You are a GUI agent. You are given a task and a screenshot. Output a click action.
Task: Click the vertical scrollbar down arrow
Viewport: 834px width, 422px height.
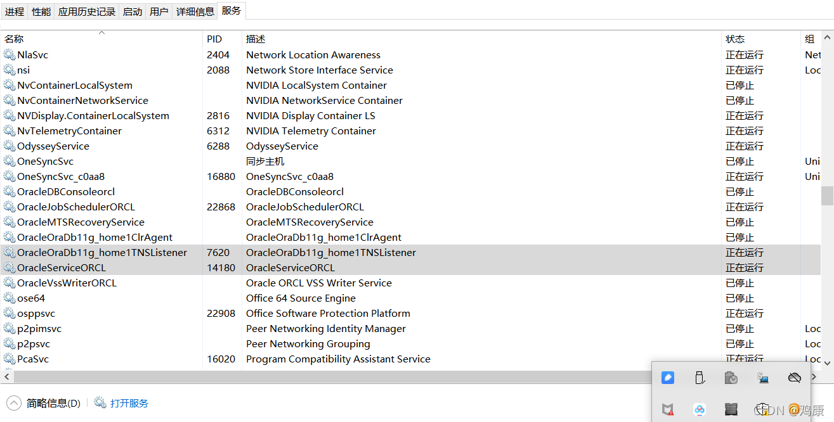(827, 362)
